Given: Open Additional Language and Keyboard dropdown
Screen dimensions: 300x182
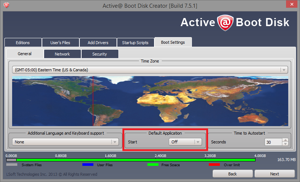Looking at the screenshot, I should 115,142.
